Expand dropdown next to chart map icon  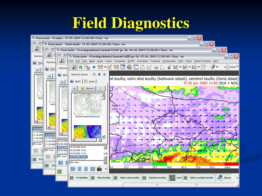pyautogui.click(x=190, y=67)
